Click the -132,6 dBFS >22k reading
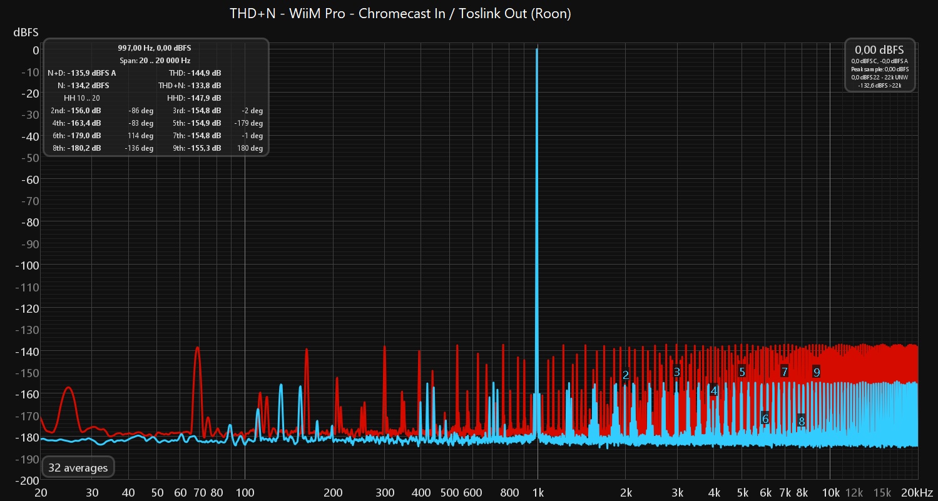938x501 pixels. 880,85
